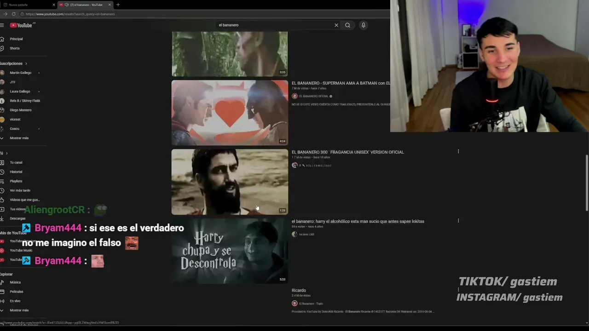Select the 'el bananero - YouTube' tab

tap(86, 5)
